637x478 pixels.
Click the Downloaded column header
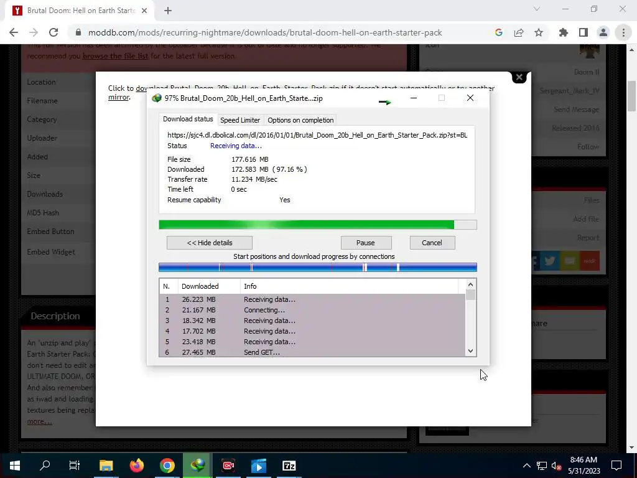(209, 286)
